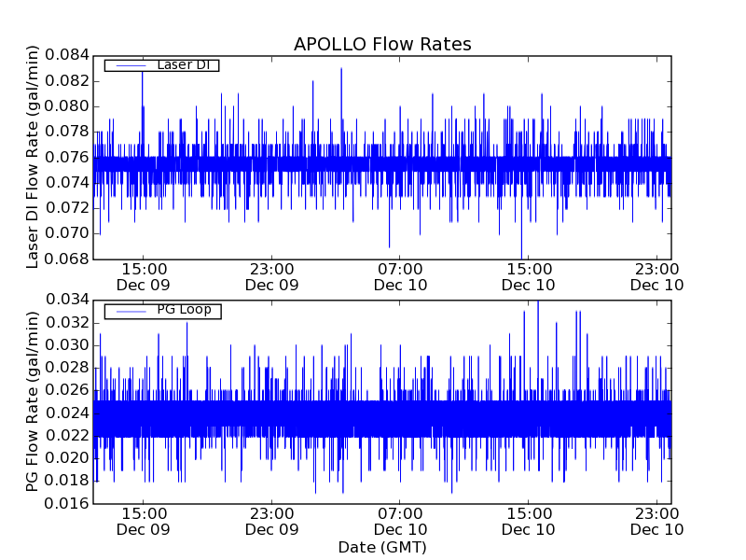Viewport: 746px width, 560px height.
Task: Select the "Laser DI" legend label
Action: [184, 64]
